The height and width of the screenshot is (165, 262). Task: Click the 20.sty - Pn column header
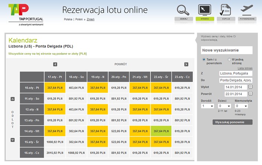(119, 77)
